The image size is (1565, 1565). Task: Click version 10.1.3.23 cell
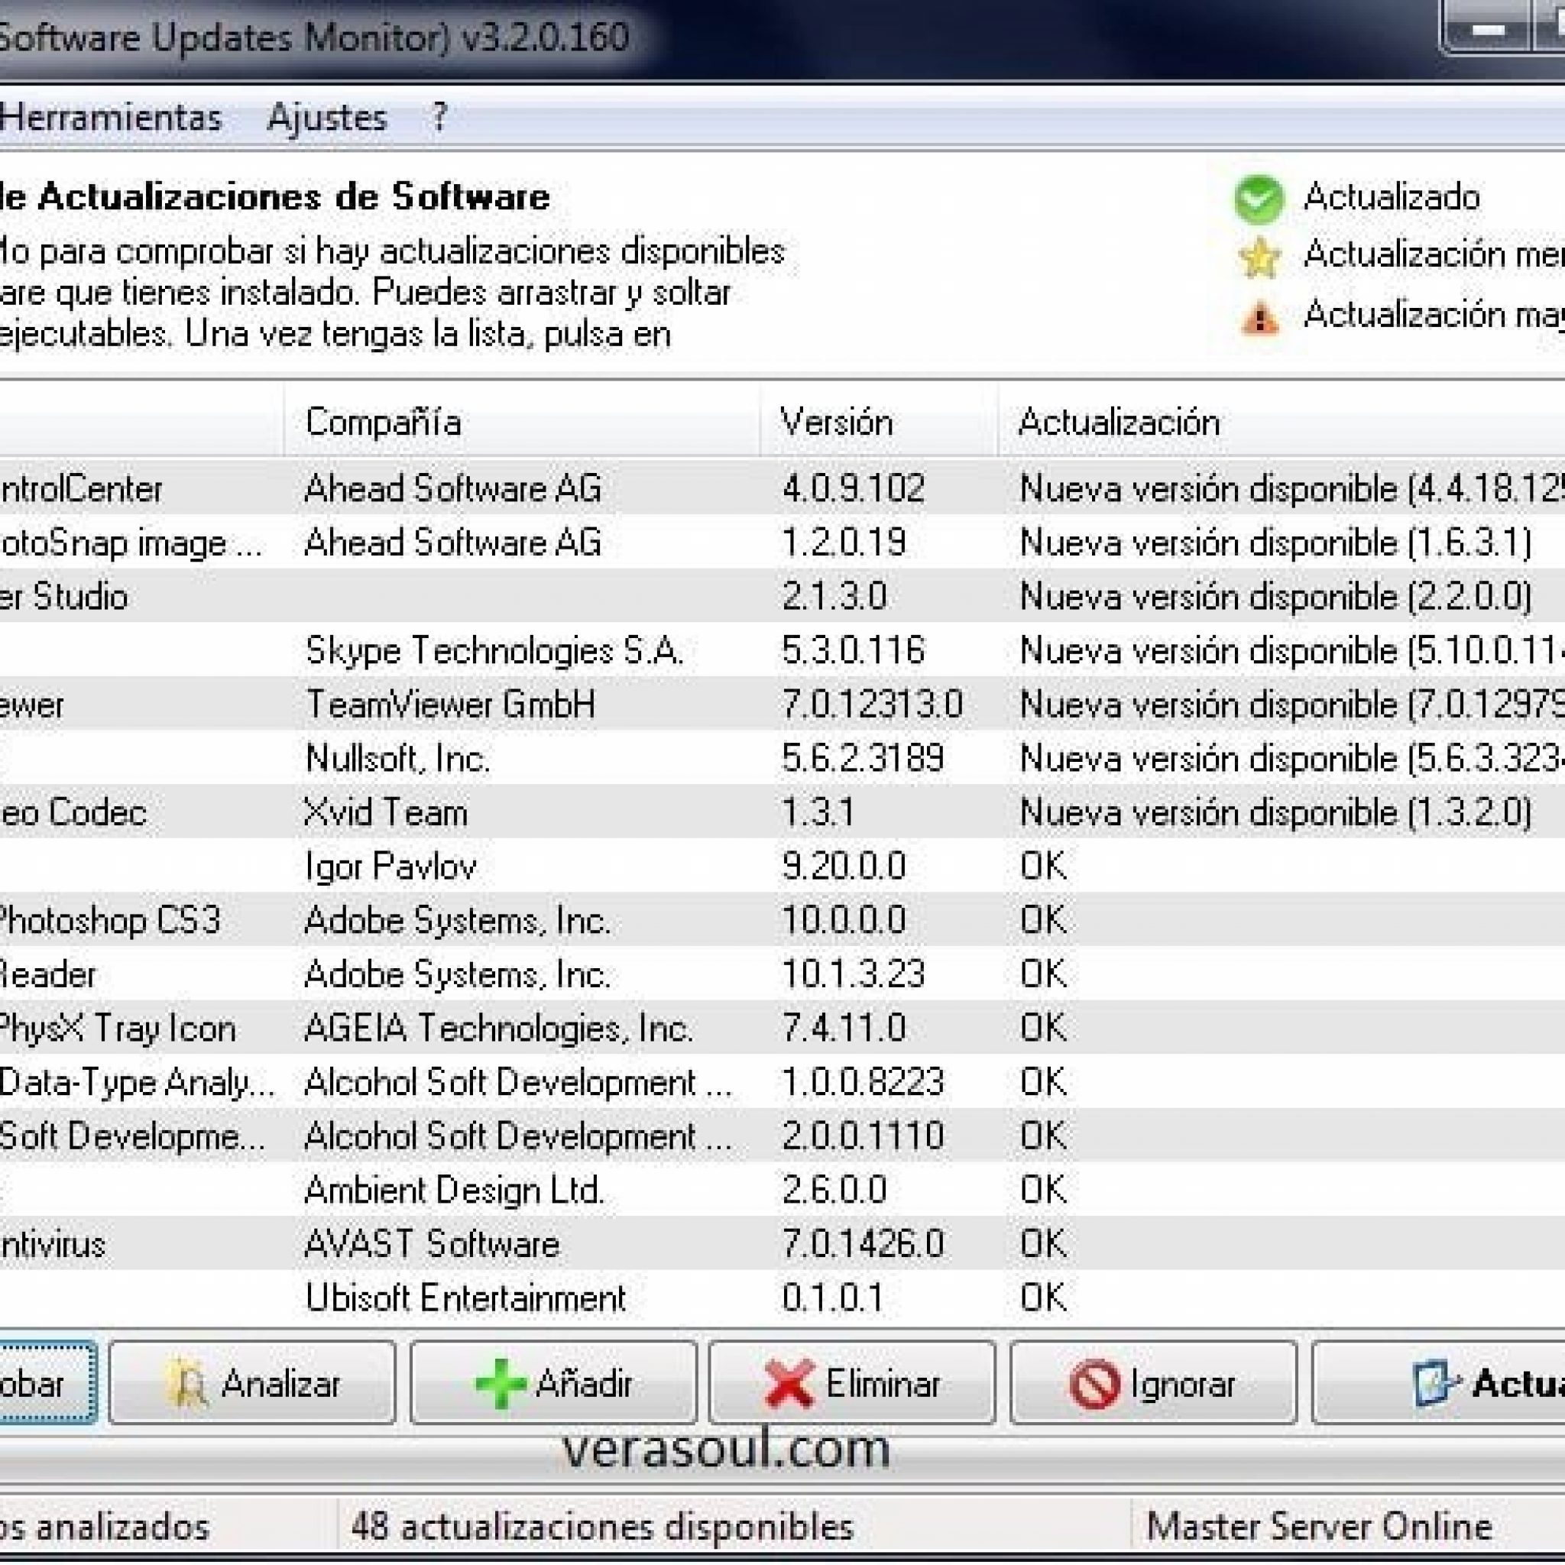point(853,974)
